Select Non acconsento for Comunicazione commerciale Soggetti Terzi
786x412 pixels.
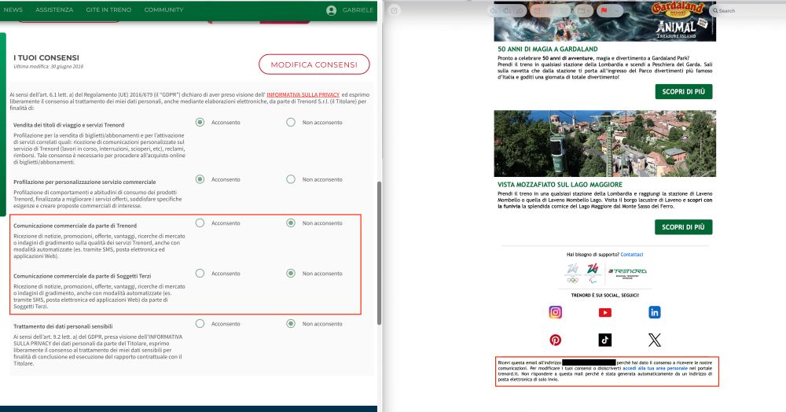[x=291, y=273]
